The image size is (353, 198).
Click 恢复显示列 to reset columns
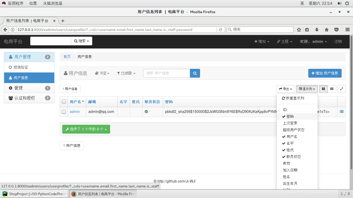coord(297,98)
